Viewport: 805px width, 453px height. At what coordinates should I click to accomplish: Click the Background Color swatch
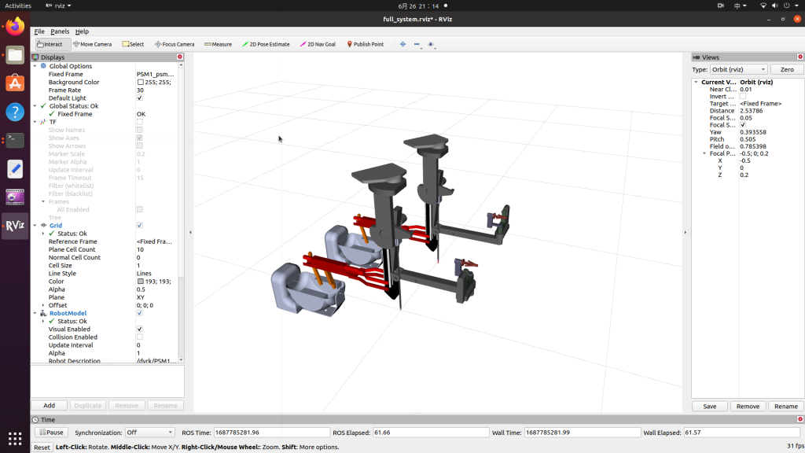(140, 82)
